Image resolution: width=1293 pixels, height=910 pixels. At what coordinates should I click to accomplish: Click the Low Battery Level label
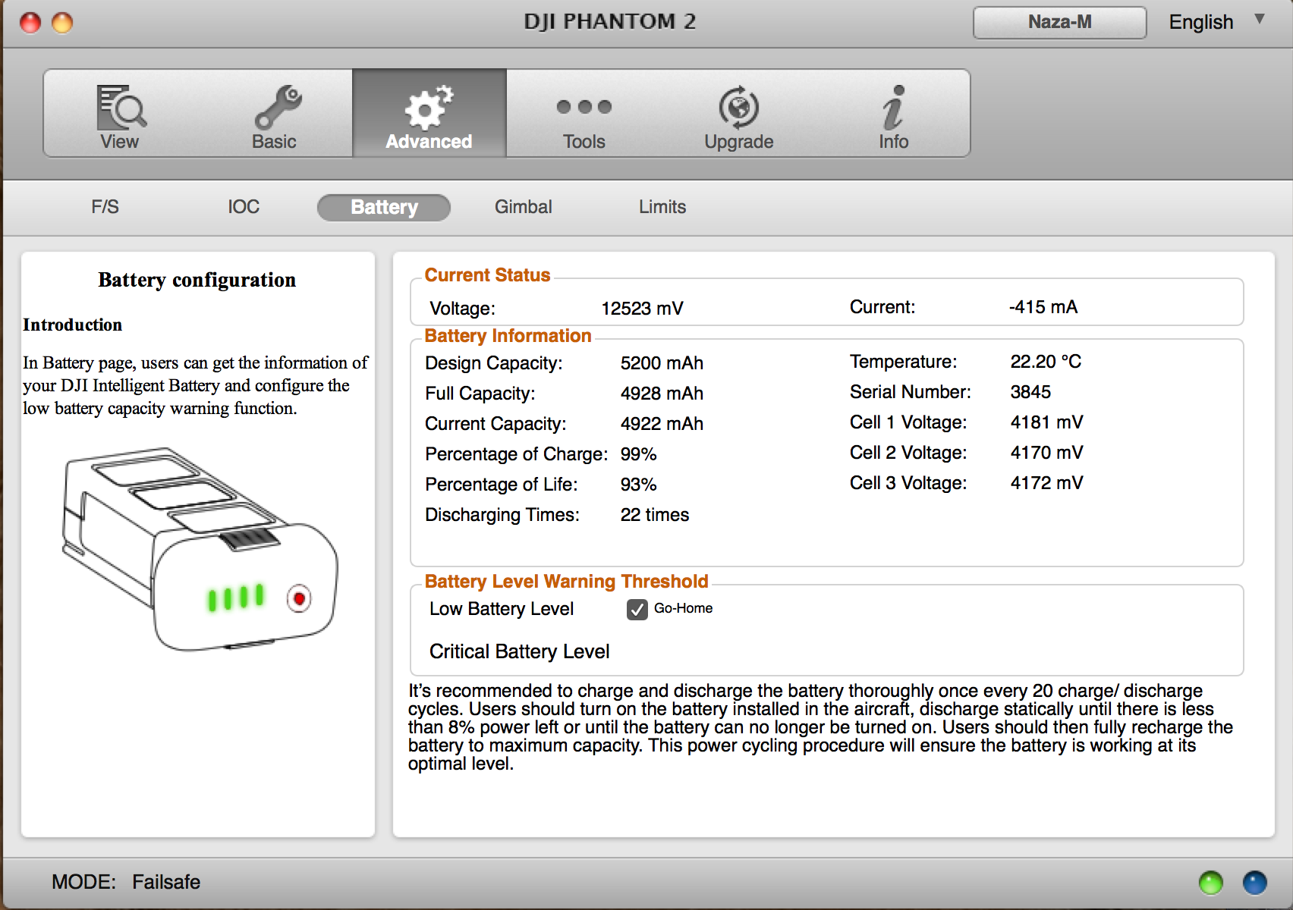502,609
